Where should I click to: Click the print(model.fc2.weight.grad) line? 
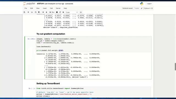[x=50, y=50]
